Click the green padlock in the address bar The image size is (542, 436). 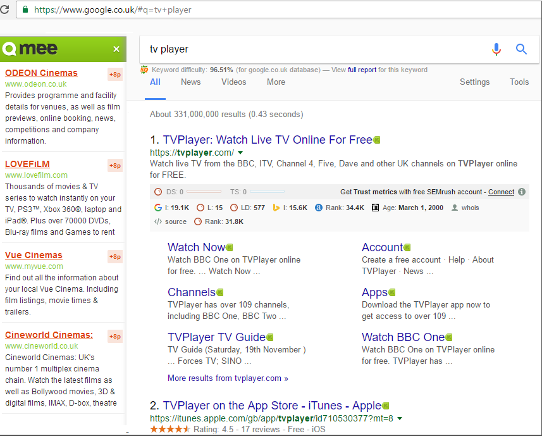point(25,9)
